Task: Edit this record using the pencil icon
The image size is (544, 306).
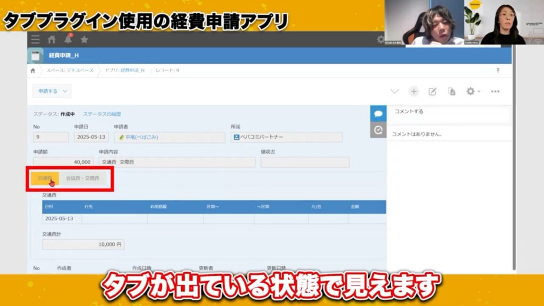Action: 431,91
